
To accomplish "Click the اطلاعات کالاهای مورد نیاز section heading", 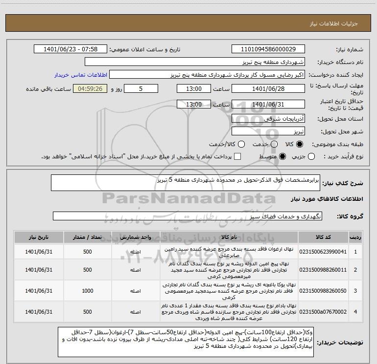I will click(x=327, y=199).
